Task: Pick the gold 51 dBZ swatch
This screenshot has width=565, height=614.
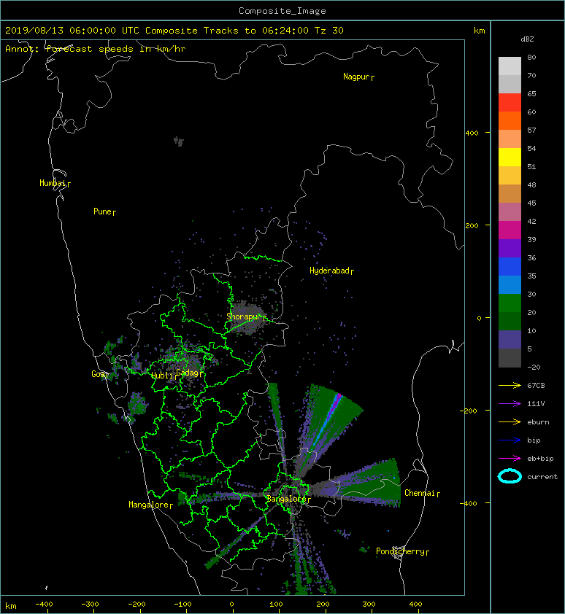Action: click(x=510, y=175)
